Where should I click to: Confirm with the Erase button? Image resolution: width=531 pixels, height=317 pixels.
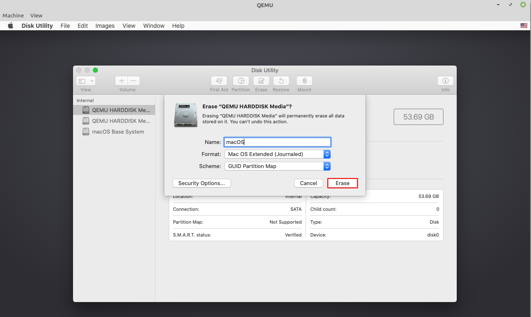coord(342,183)
